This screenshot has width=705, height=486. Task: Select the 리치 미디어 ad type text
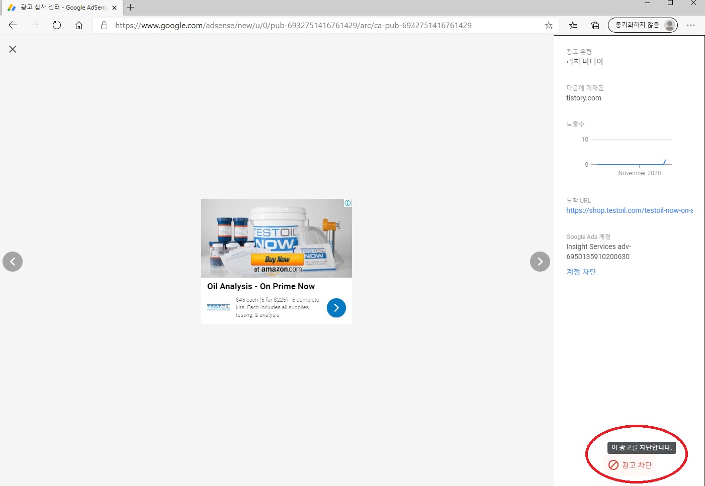point(585,61)
